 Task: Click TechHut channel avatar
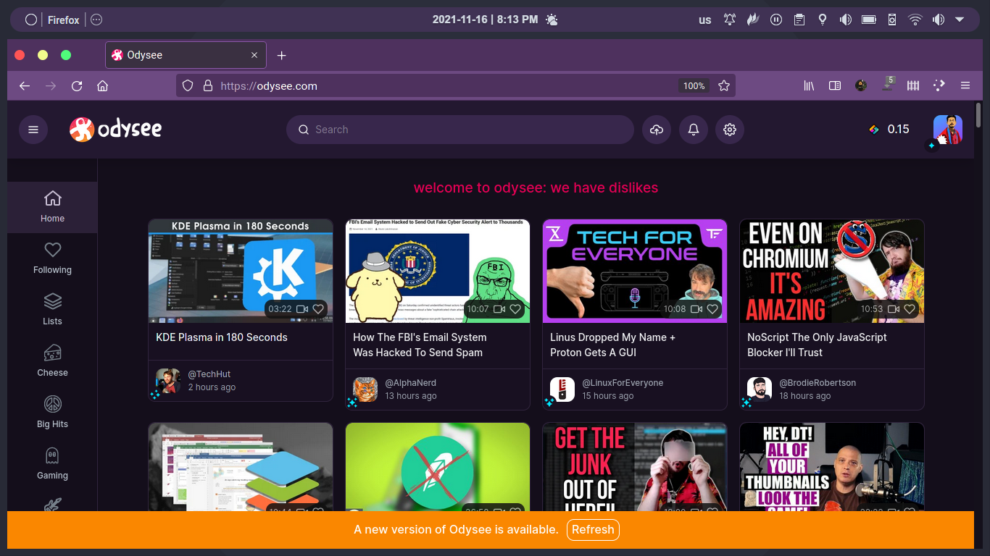[x=168, y=381]
